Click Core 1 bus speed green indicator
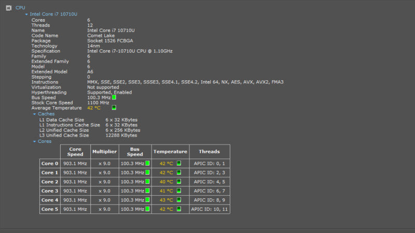The image size is (415, 233). click(x=147, y=172)
